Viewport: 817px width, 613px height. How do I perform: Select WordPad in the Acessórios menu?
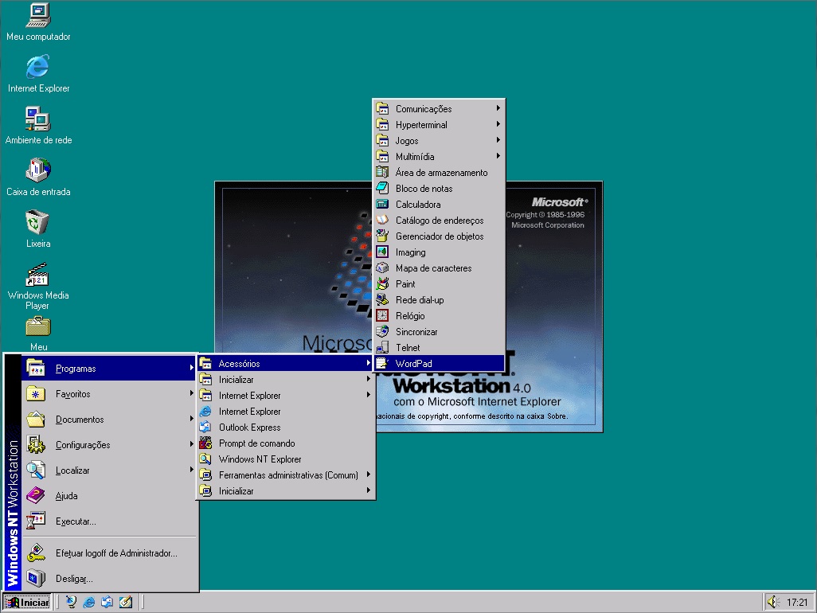click(415, 363)
